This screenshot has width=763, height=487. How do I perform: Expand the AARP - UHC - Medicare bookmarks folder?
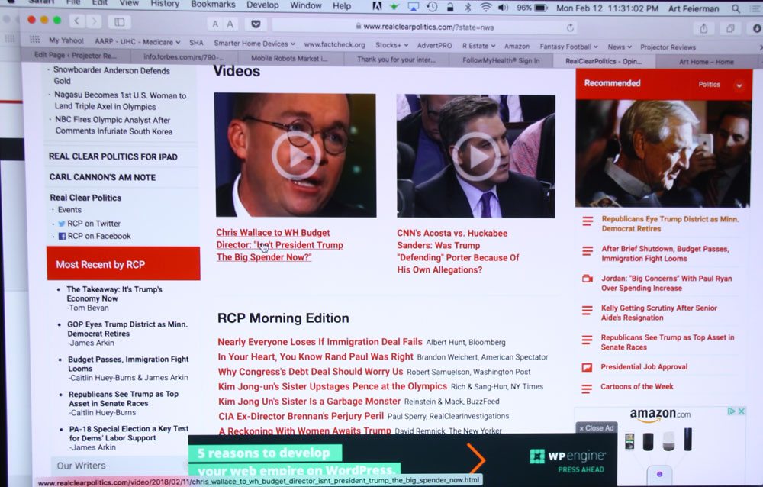point(137,42)
